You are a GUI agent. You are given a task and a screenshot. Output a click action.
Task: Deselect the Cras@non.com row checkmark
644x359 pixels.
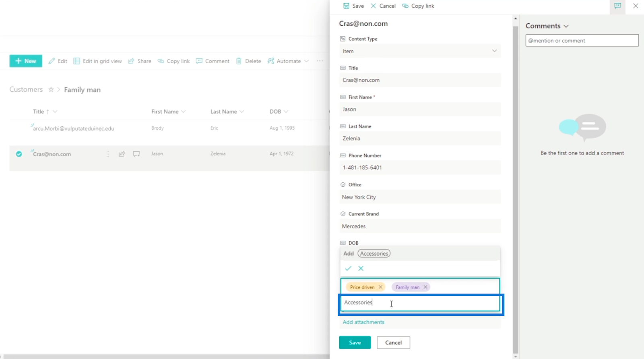(19, 154)
